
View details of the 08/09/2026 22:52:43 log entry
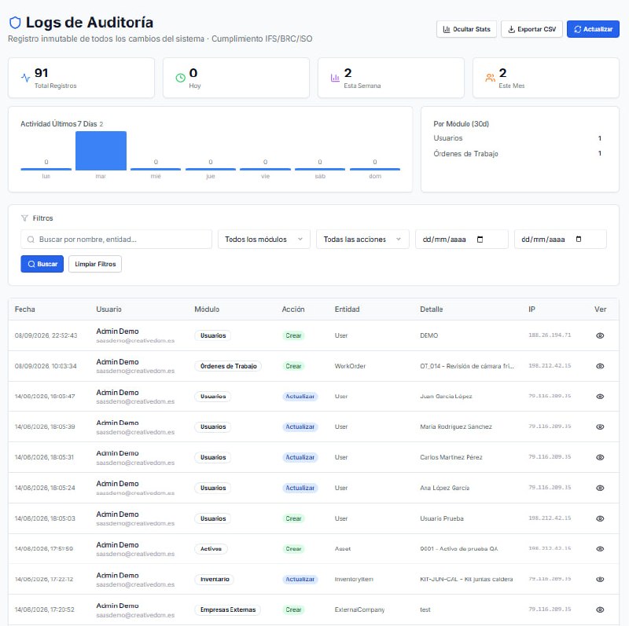(x=600, y=335)
